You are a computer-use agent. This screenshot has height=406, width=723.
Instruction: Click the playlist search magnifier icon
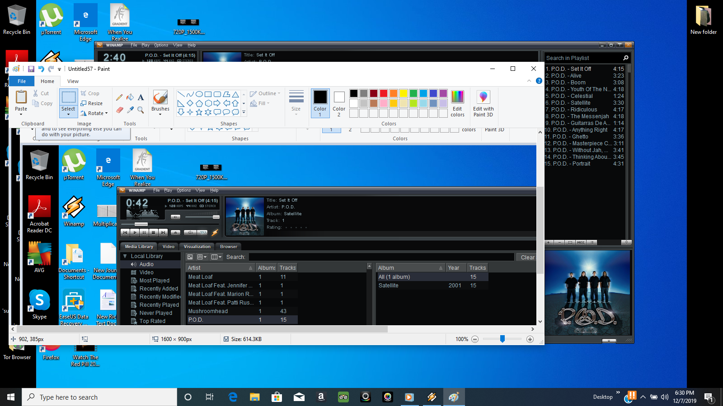626,58
